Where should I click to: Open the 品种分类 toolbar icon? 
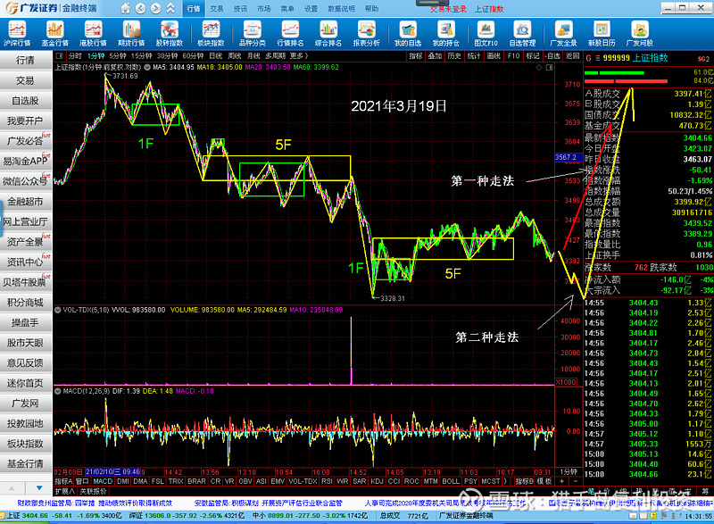click(253, 34)
